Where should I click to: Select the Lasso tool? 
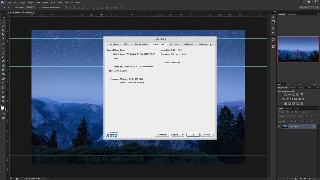[3, 26]
